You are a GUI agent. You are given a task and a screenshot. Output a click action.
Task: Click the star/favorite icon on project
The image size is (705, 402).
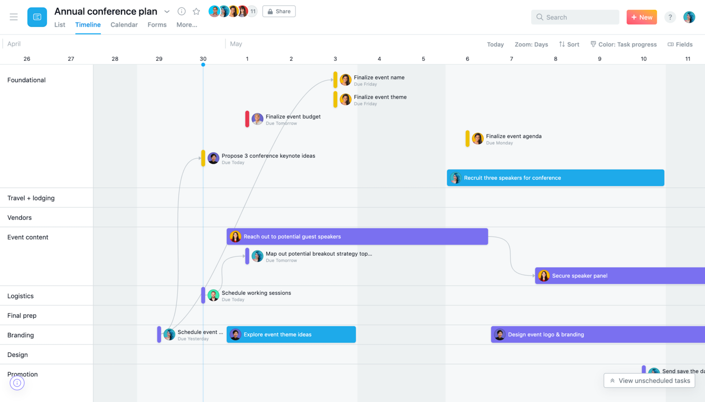point(196,11)
